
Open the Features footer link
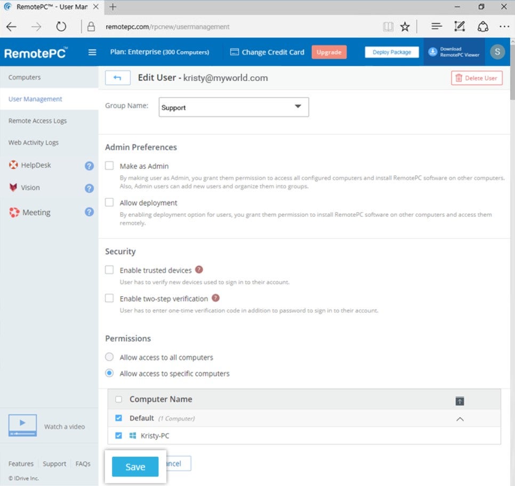(x=21, y=464)
